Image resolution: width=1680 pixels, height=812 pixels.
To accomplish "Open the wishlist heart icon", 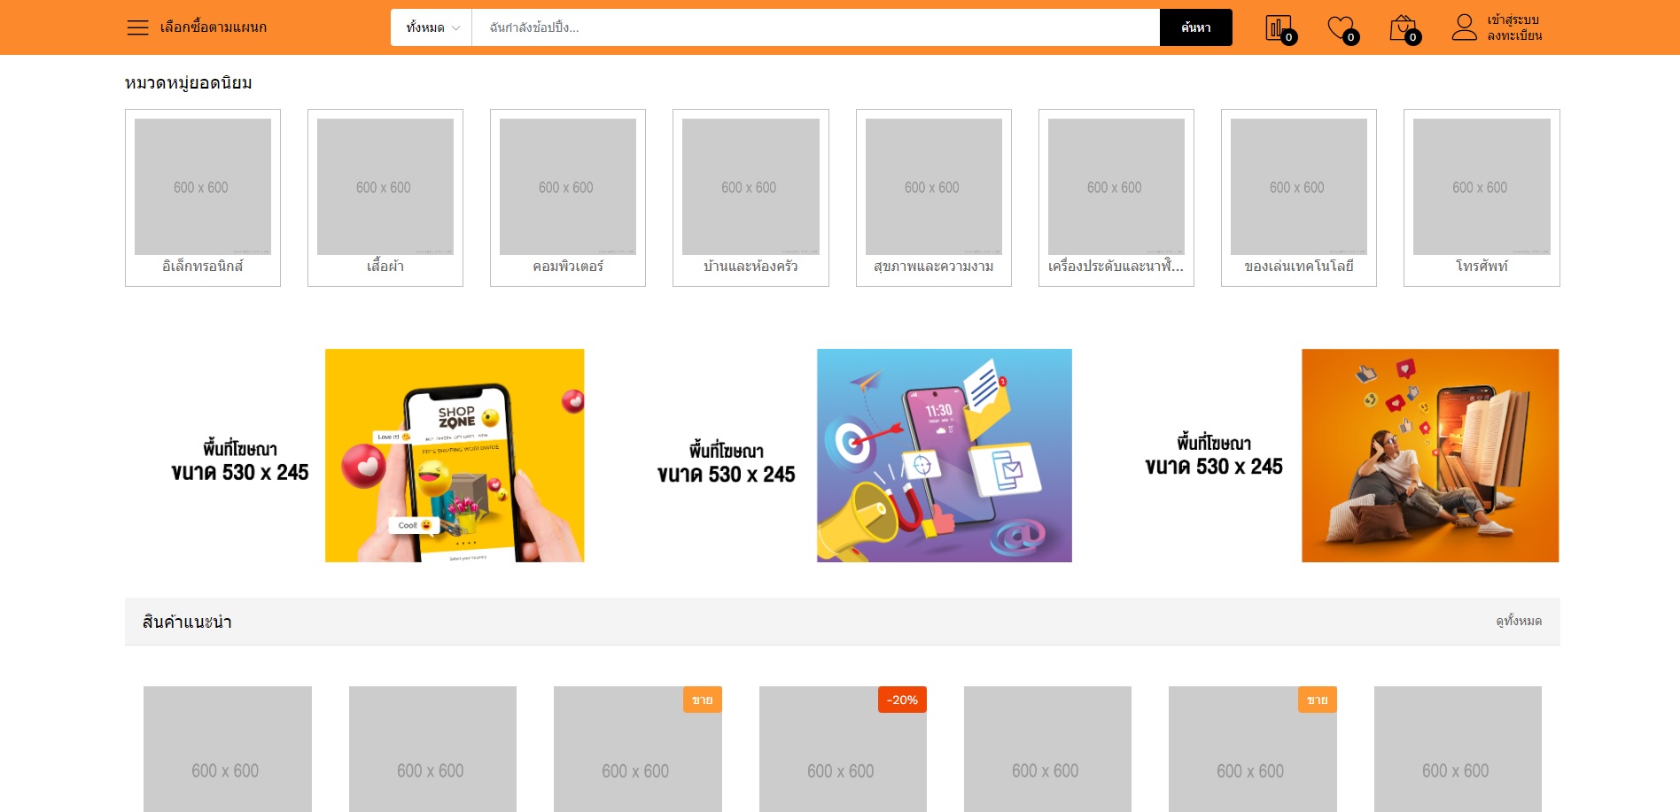I will (1341, 28).
